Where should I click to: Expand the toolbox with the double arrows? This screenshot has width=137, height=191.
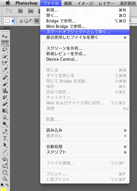[x=2, y=28]
